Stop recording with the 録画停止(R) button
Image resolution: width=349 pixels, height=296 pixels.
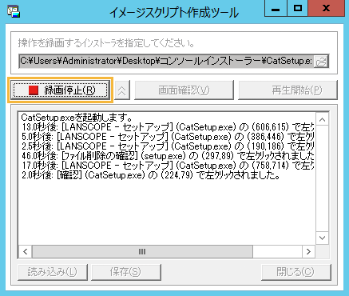(x=61, y=90)
